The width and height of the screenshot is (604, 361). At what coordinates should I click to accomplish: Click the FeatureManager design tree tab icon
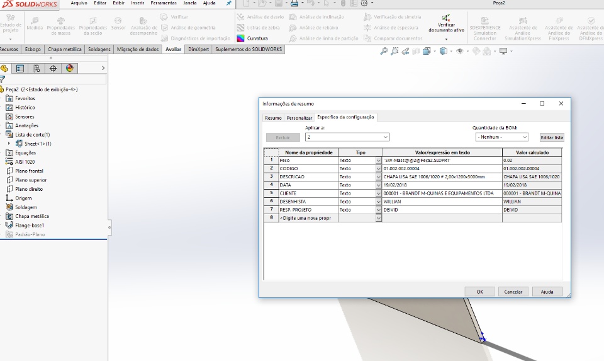[x=4, y=68]
